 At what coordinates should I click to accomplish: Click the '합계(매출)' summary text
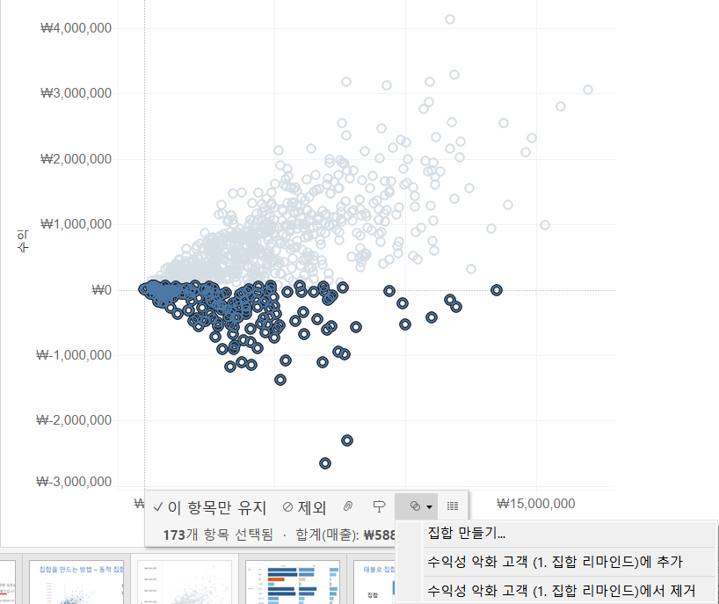[327, 535]
